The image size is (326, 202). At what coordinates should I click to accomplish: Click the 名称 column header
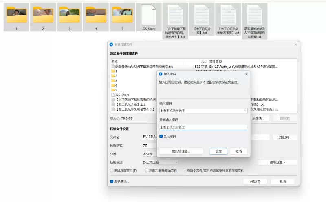pyautogui.click(x=115, y=62)
